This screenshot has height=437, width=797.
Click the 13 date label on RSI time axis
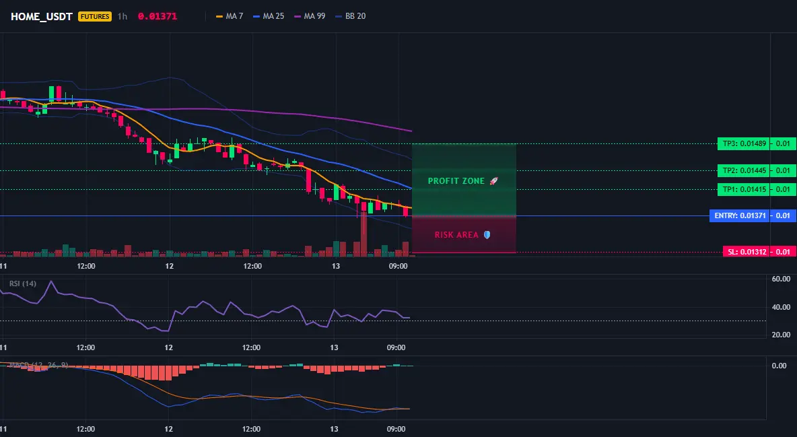pyautogui.click(x=334, y=347)
